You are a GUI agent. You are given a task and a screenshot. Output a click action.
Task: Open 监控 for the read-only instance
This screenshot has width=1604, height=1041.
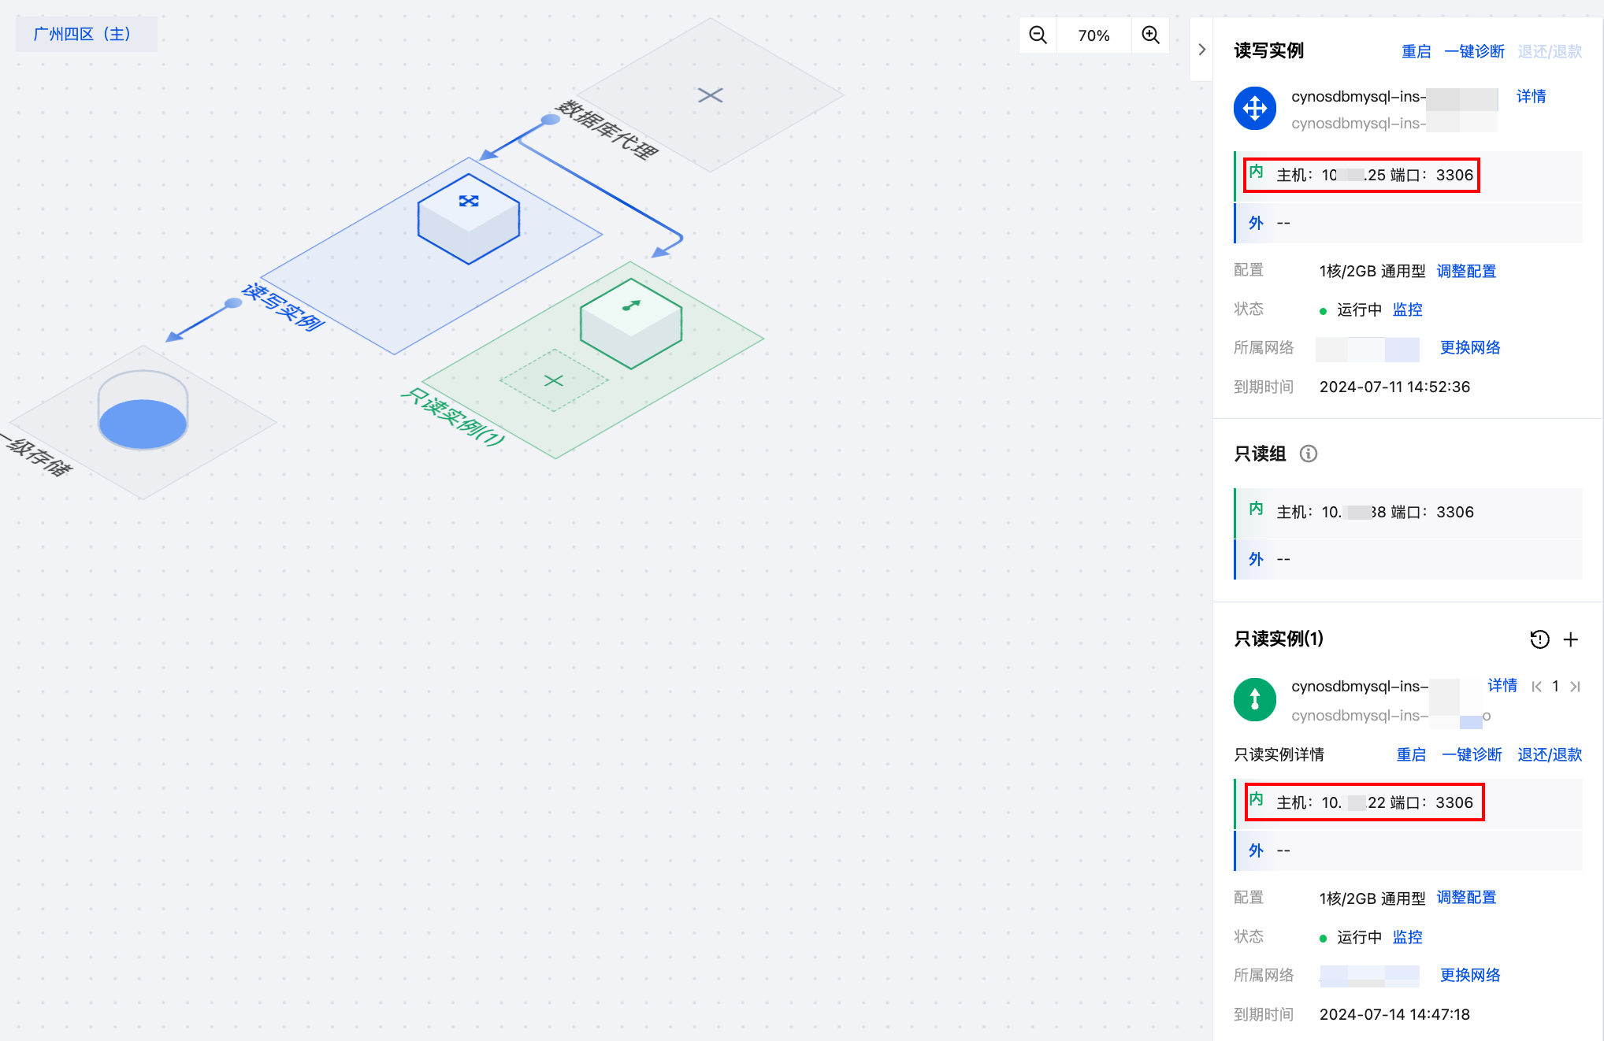pos(1407,937)
